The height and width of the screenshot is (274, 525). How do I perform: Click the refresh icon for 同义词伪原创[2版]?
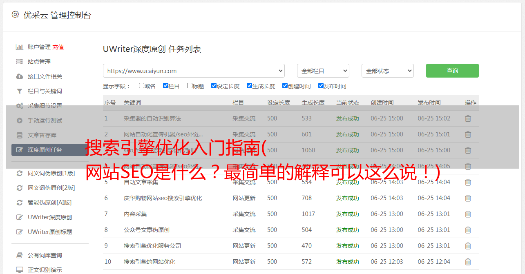point(19,188)
